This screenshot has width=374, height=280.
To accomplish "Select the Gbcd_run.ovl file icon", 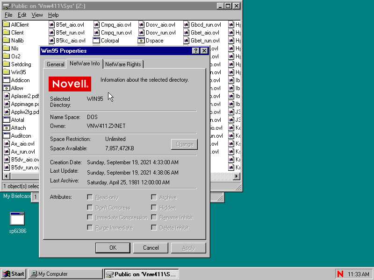I will 186,25.
